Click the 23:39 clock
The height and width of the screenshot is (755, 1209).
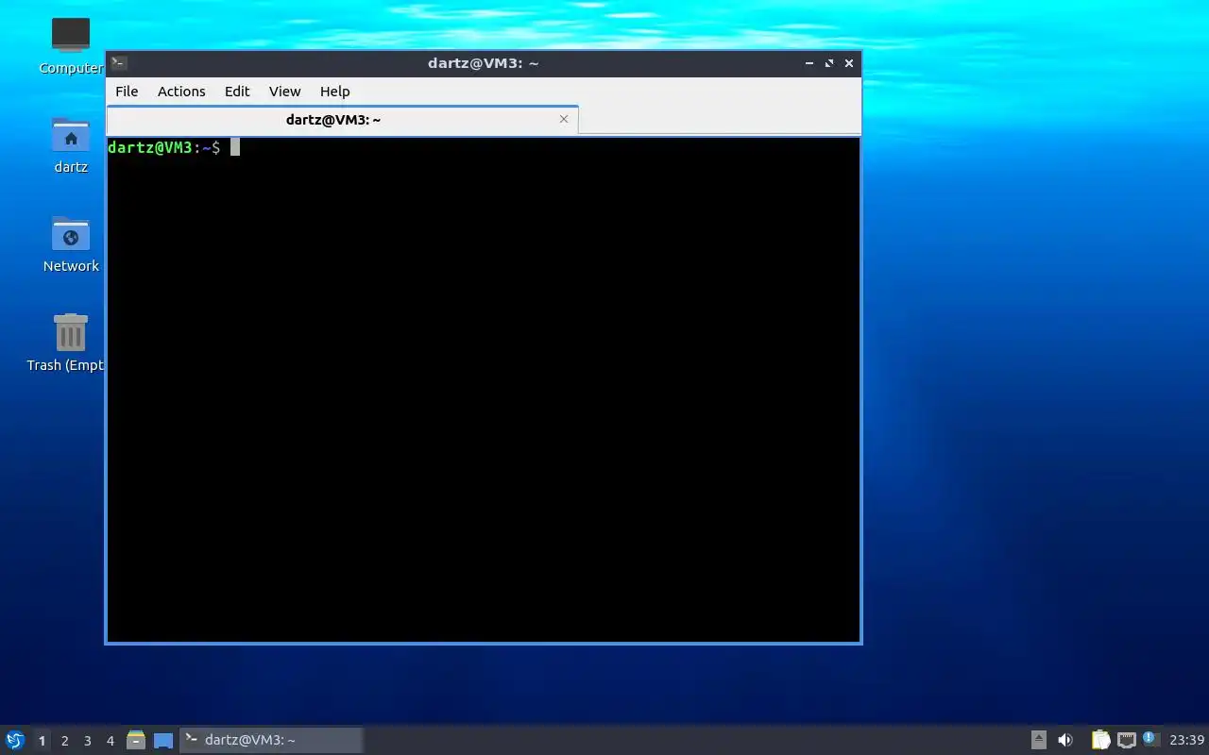[x=1187, y=740]
